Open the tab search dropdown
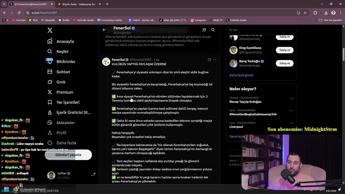Viewport: 345px width, 194px height. 4,4
